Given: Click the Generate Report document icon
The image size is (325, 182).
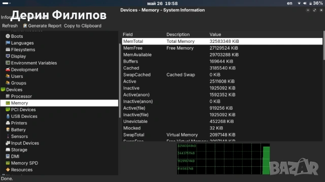Looking at the screenshot, I should [x=25, y=26].
